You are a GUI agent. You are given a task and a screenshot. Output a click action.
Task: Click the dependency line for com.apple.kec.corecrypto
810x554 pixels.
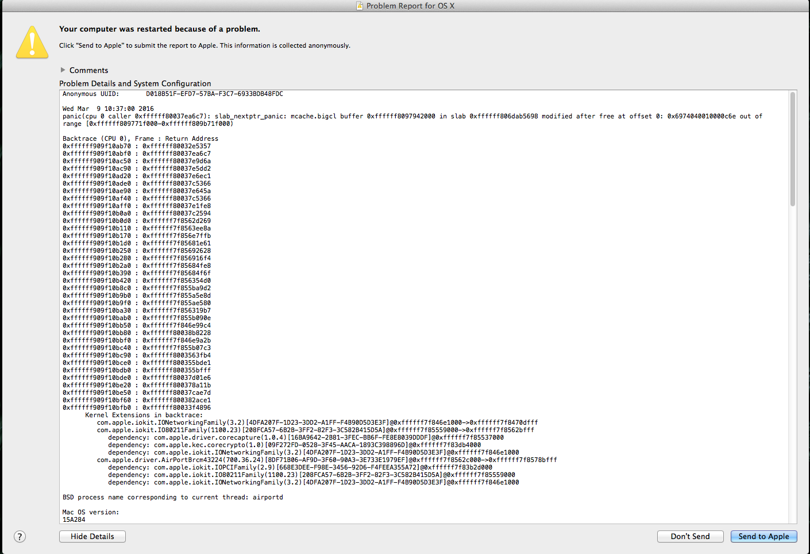[294, 445]
